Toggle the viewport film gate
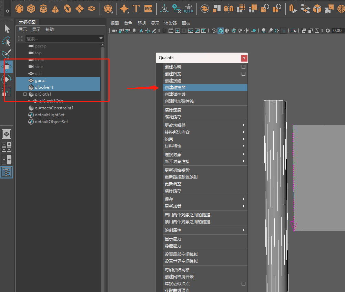Image resolution: width=345 pixels, height=292 pixels. [171, 31]
